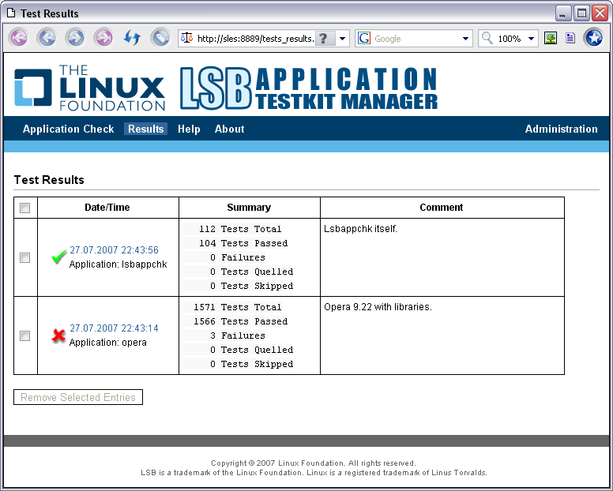Open the About navigation item
This screenshot has width=613, height=491.
tap(230, 129)
